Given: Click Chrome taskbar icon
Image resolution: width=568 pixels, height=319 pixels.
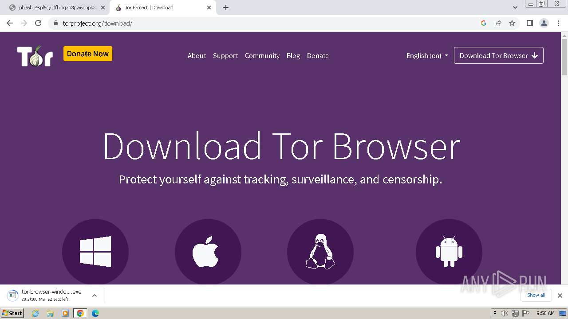Looking at the screenshot, I should [80, 313].
